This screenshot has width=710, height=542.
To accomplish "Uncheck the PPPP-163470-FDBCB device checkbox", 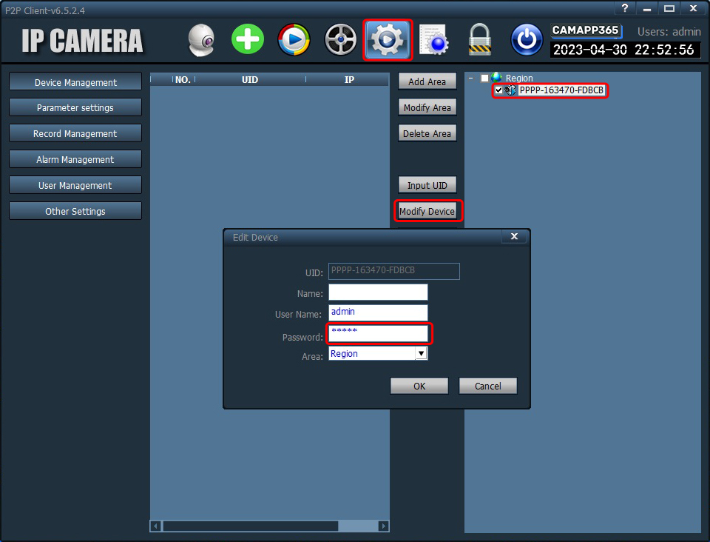I will 498,90.
